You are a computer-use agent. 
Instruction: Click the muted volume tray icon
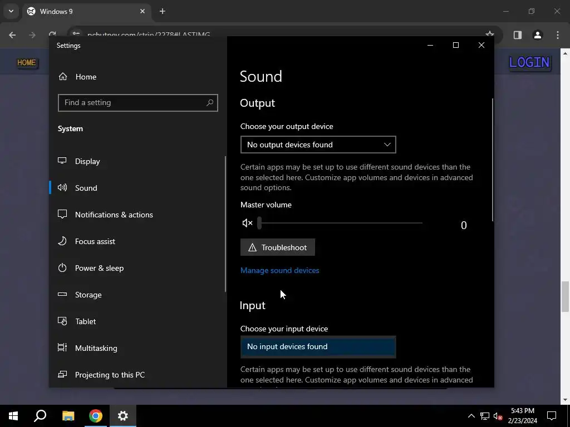click(x=498, y=416)
